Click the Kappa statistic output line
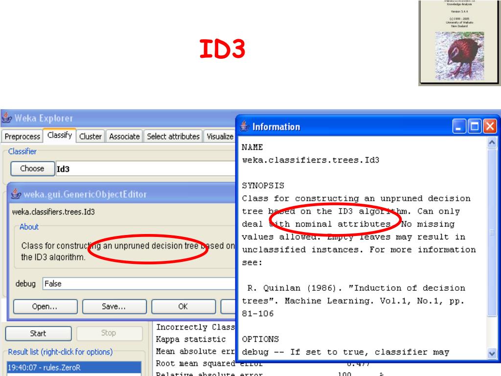The height and width of the screenshot is (376, 501). click(191, 339)
